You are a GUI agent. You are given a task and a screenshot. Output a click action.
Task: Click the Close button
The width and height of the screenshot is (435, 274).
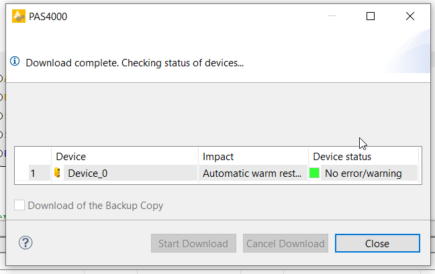(x=377, y=243)
